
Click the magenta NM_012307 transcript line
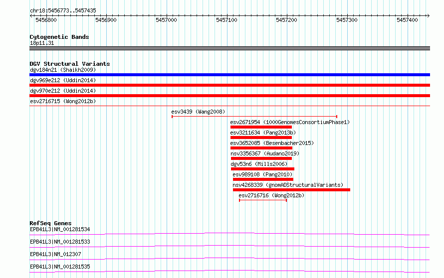point(229,259)
